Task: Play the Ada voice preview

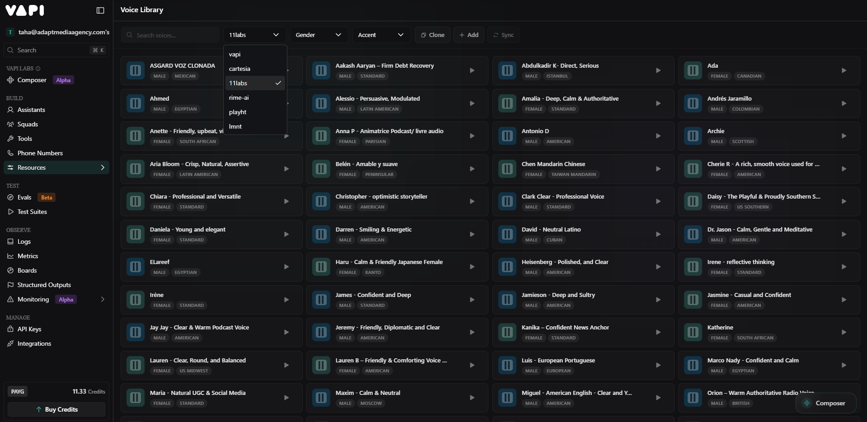Action: 844,70
